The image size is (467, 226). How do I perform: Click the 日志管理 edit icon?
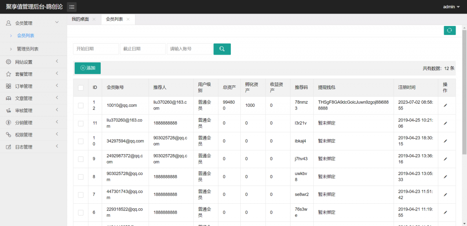(9, 147)
